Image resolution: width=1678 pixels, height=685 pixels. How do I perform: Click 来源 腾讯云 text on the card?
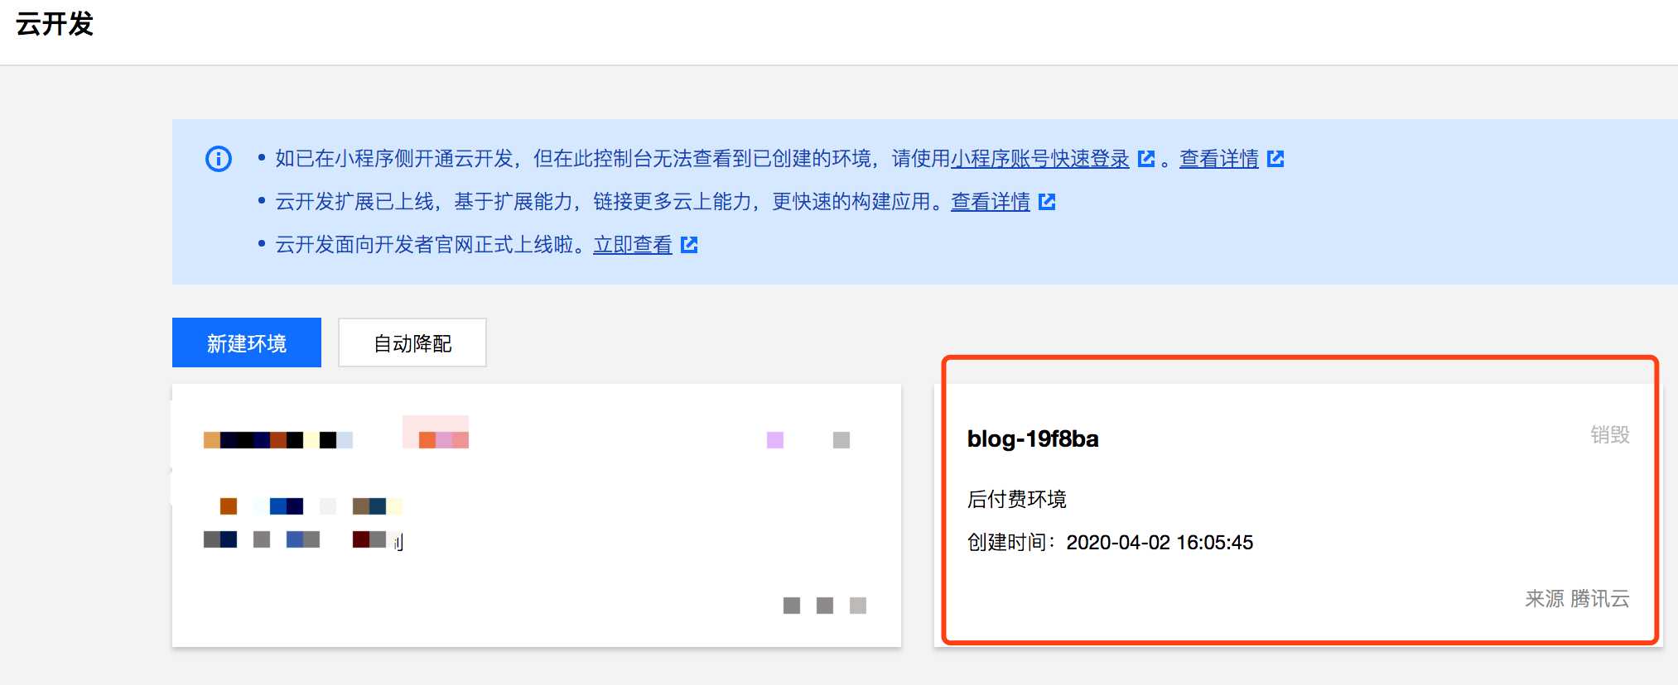(x=1578, y=599)
